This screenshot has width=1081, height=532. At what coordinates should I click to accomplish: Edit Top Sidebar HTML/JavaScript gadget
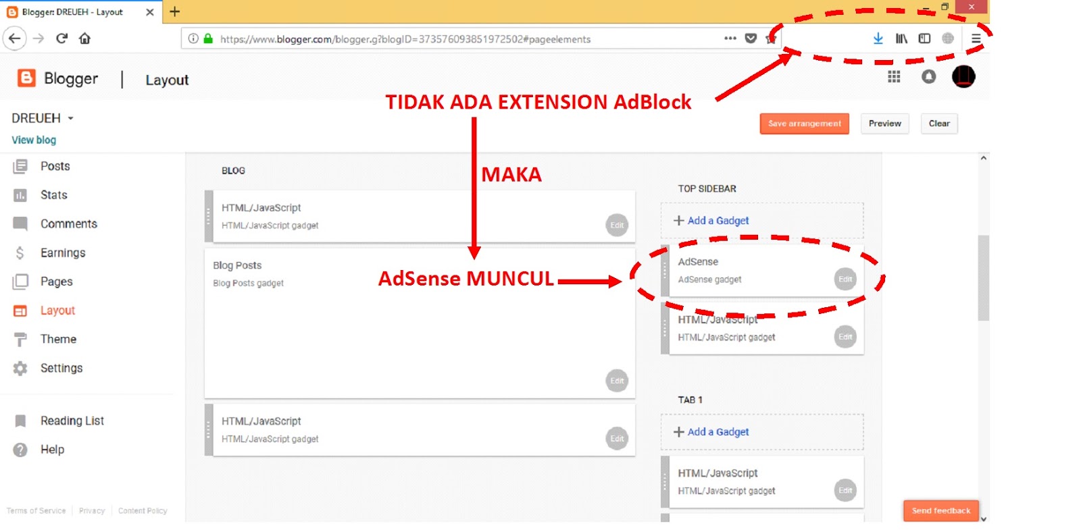845,336
